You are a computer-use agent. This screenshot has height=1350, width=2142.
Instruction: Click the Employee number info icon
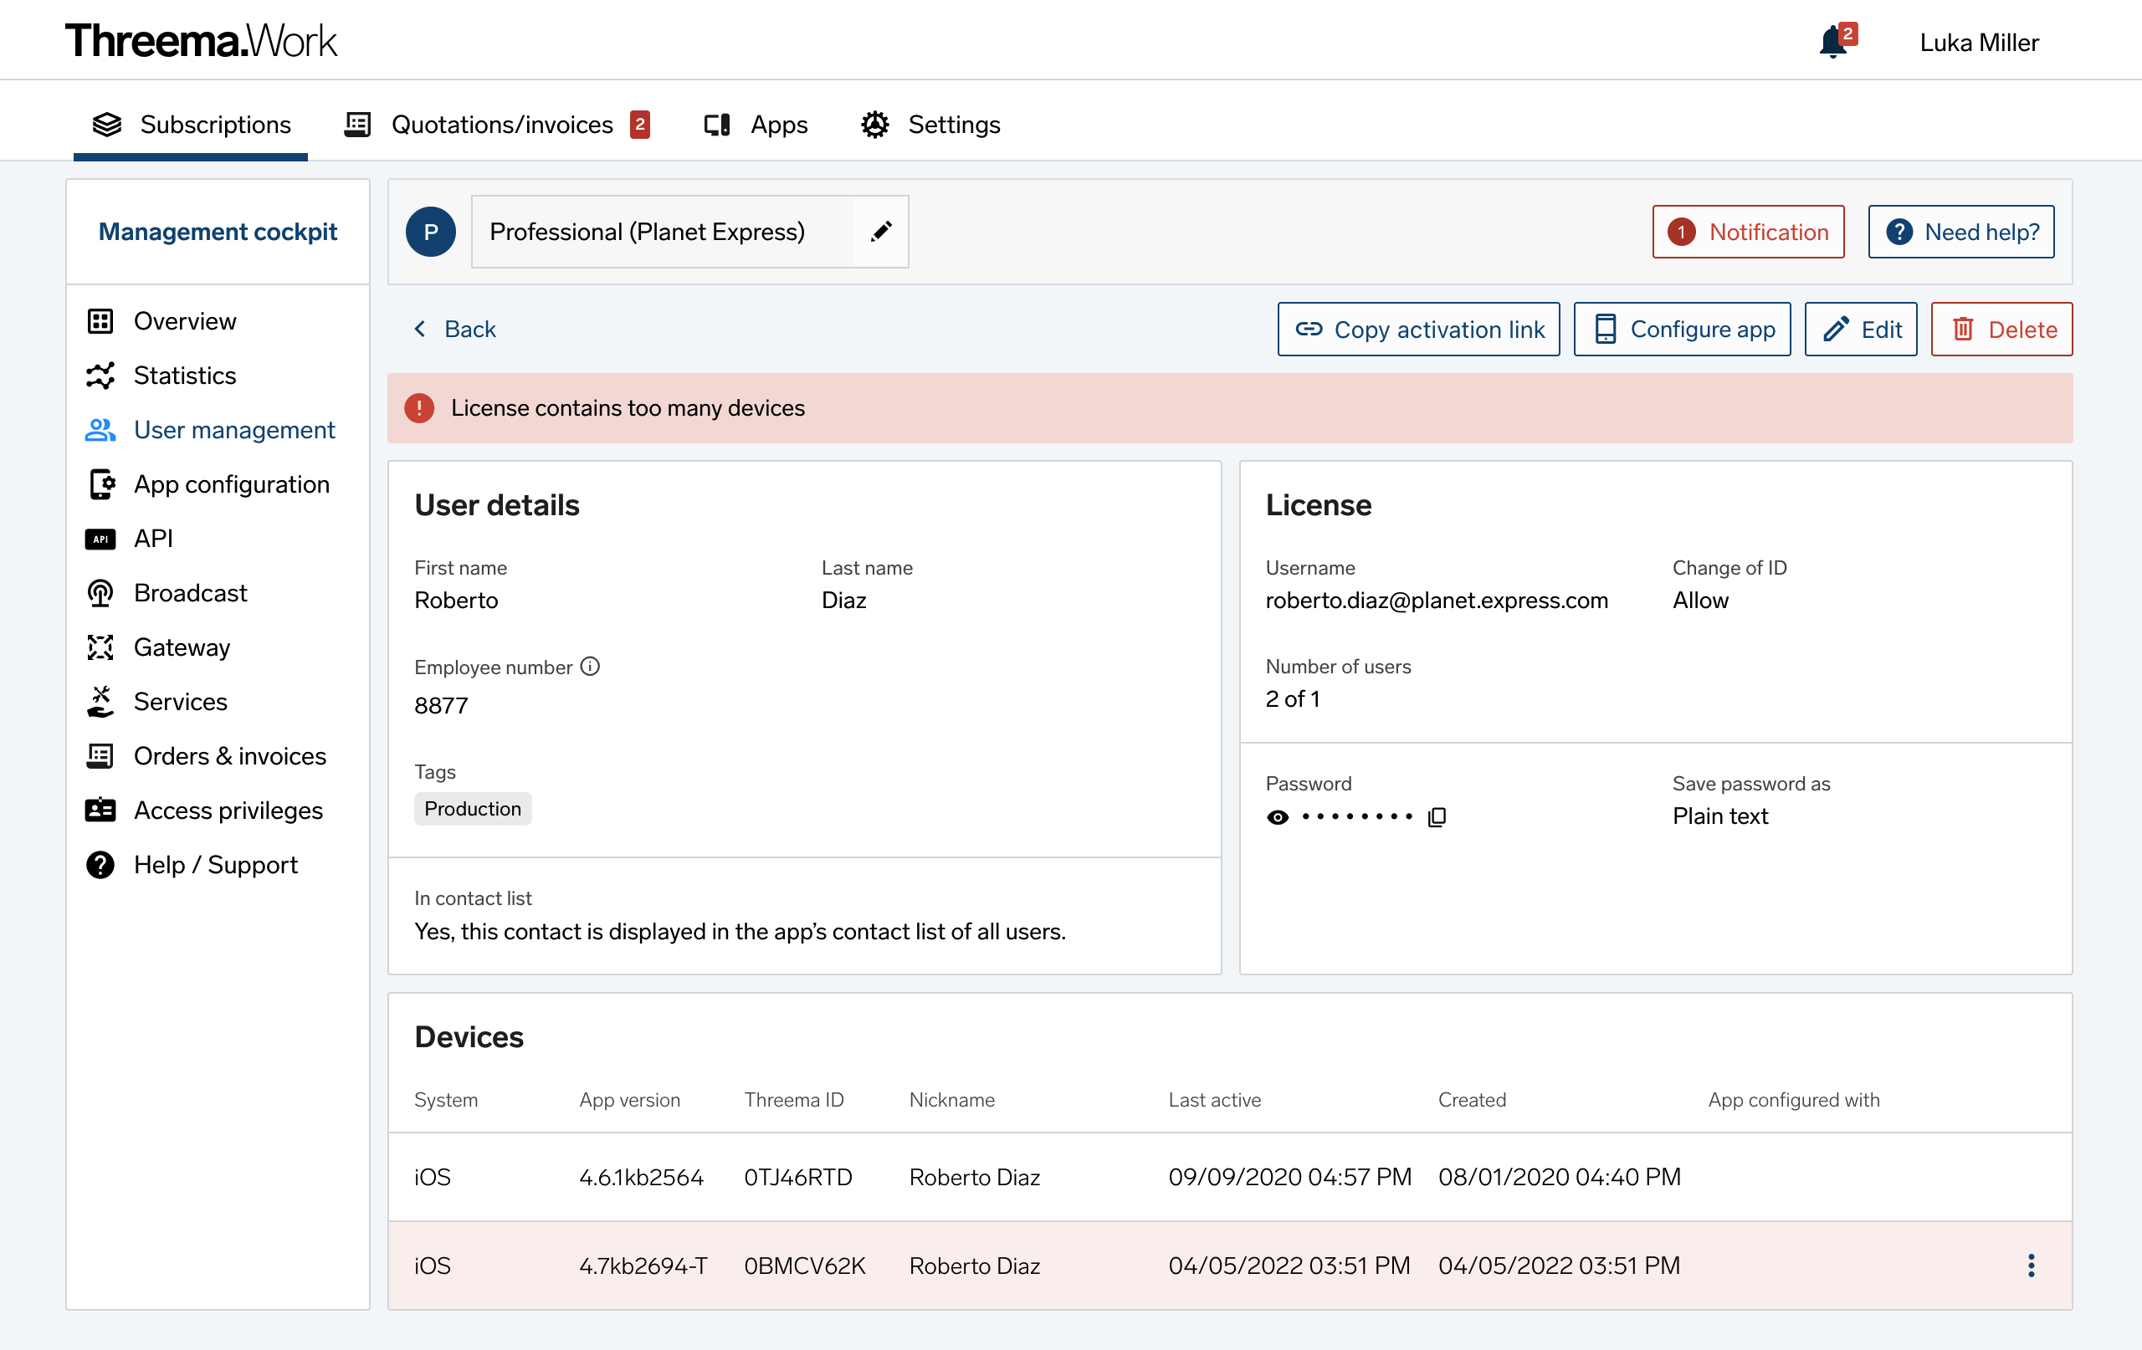(x=590, y=666)
